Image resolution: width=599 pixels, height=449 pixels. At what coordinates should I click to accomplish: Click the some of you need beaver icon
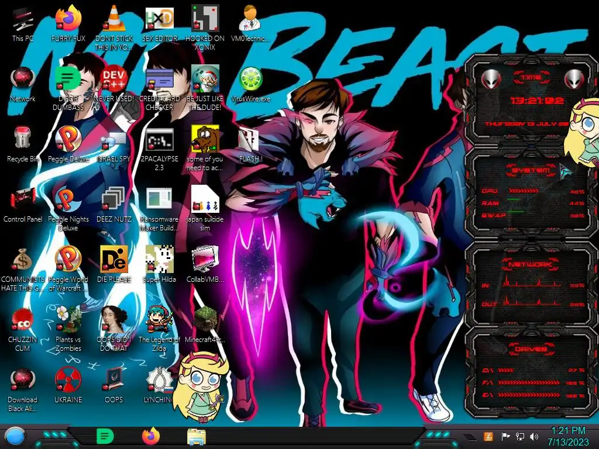pos(205,148)
